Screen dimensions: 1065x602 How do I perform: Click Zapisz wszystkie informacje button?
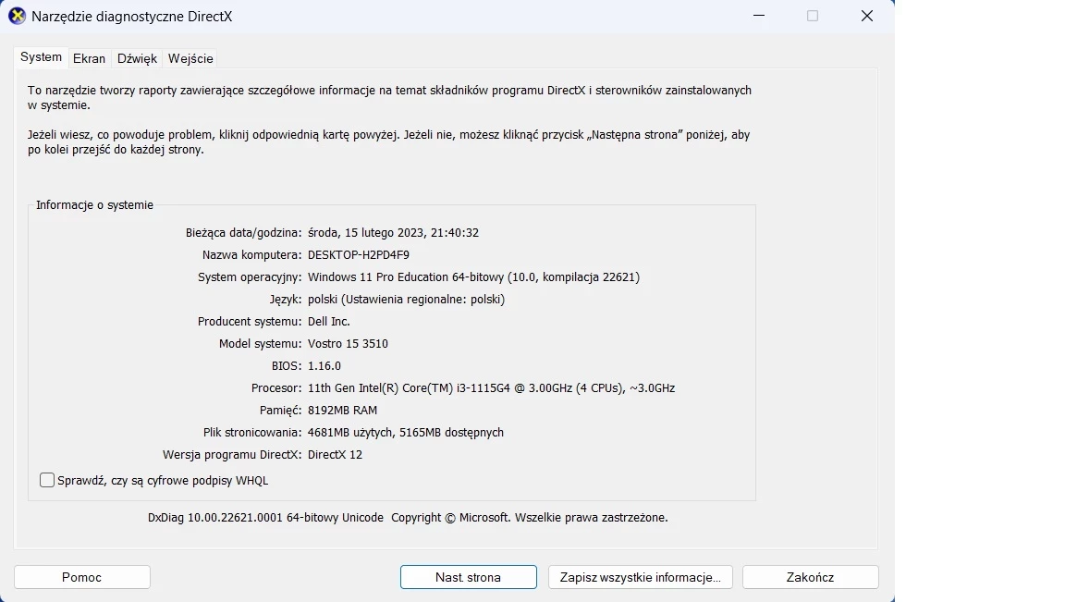(640, 577)
